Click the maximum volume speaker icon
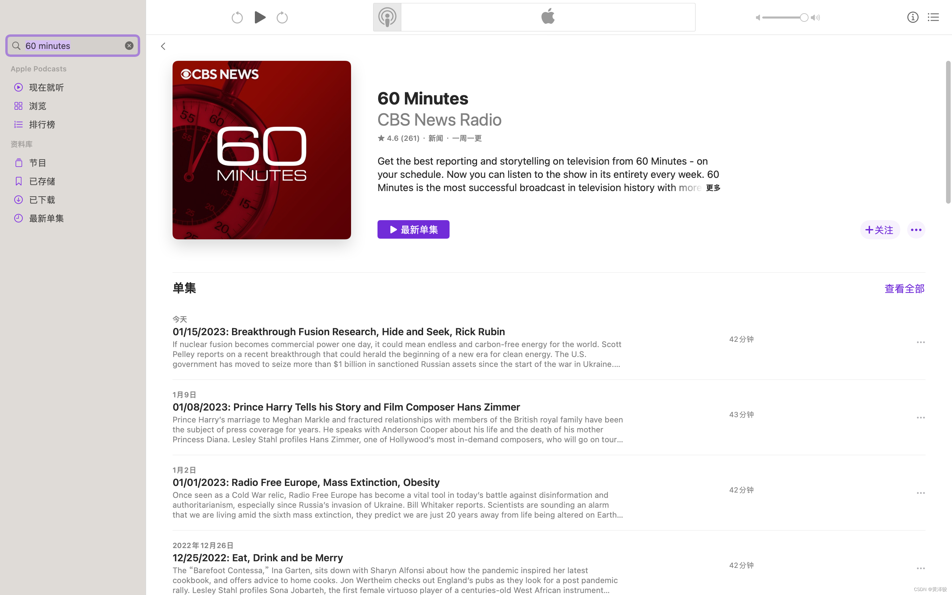 (815, 18)
